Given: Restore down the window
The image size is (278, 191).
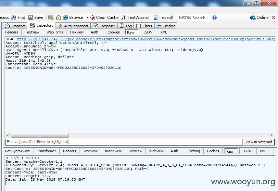Looking at the screenshot, I should [x=257, y=3].
